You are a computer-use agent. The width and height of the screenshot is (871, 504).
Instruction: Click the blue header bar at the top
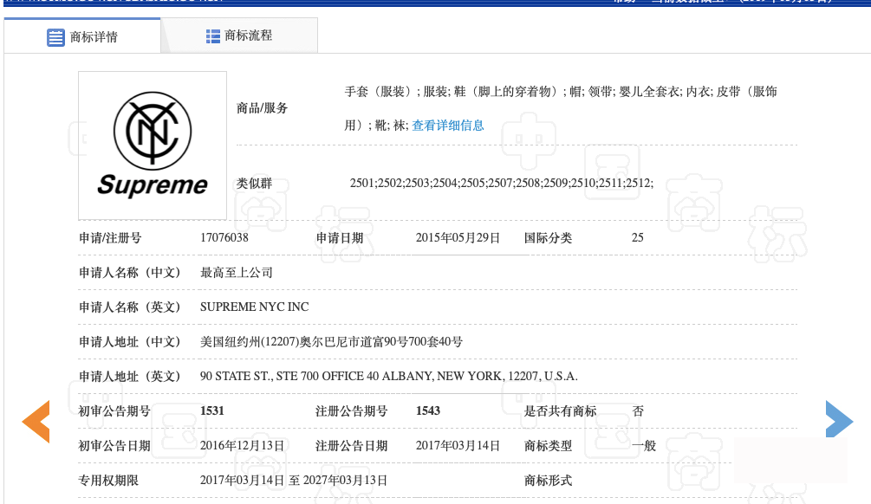(x=433, y=4)
